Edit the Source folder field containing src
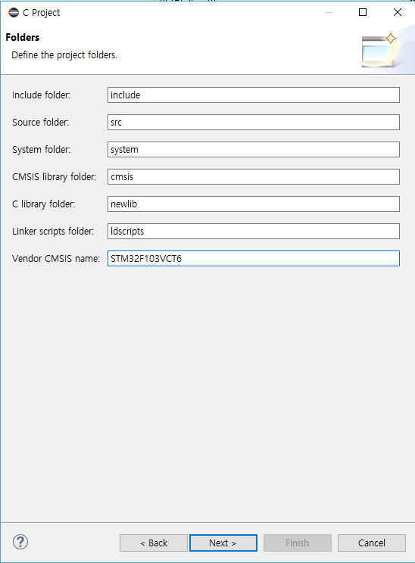This screenshot has width=415, height=563. pyautogui.click(x=254, y=122)
